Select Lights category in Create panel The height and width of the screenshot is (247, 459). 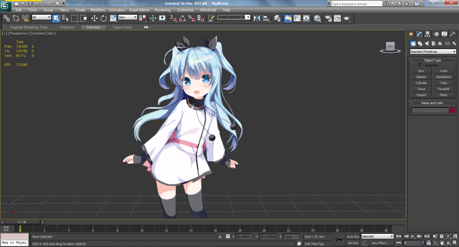tap(427, 44)
